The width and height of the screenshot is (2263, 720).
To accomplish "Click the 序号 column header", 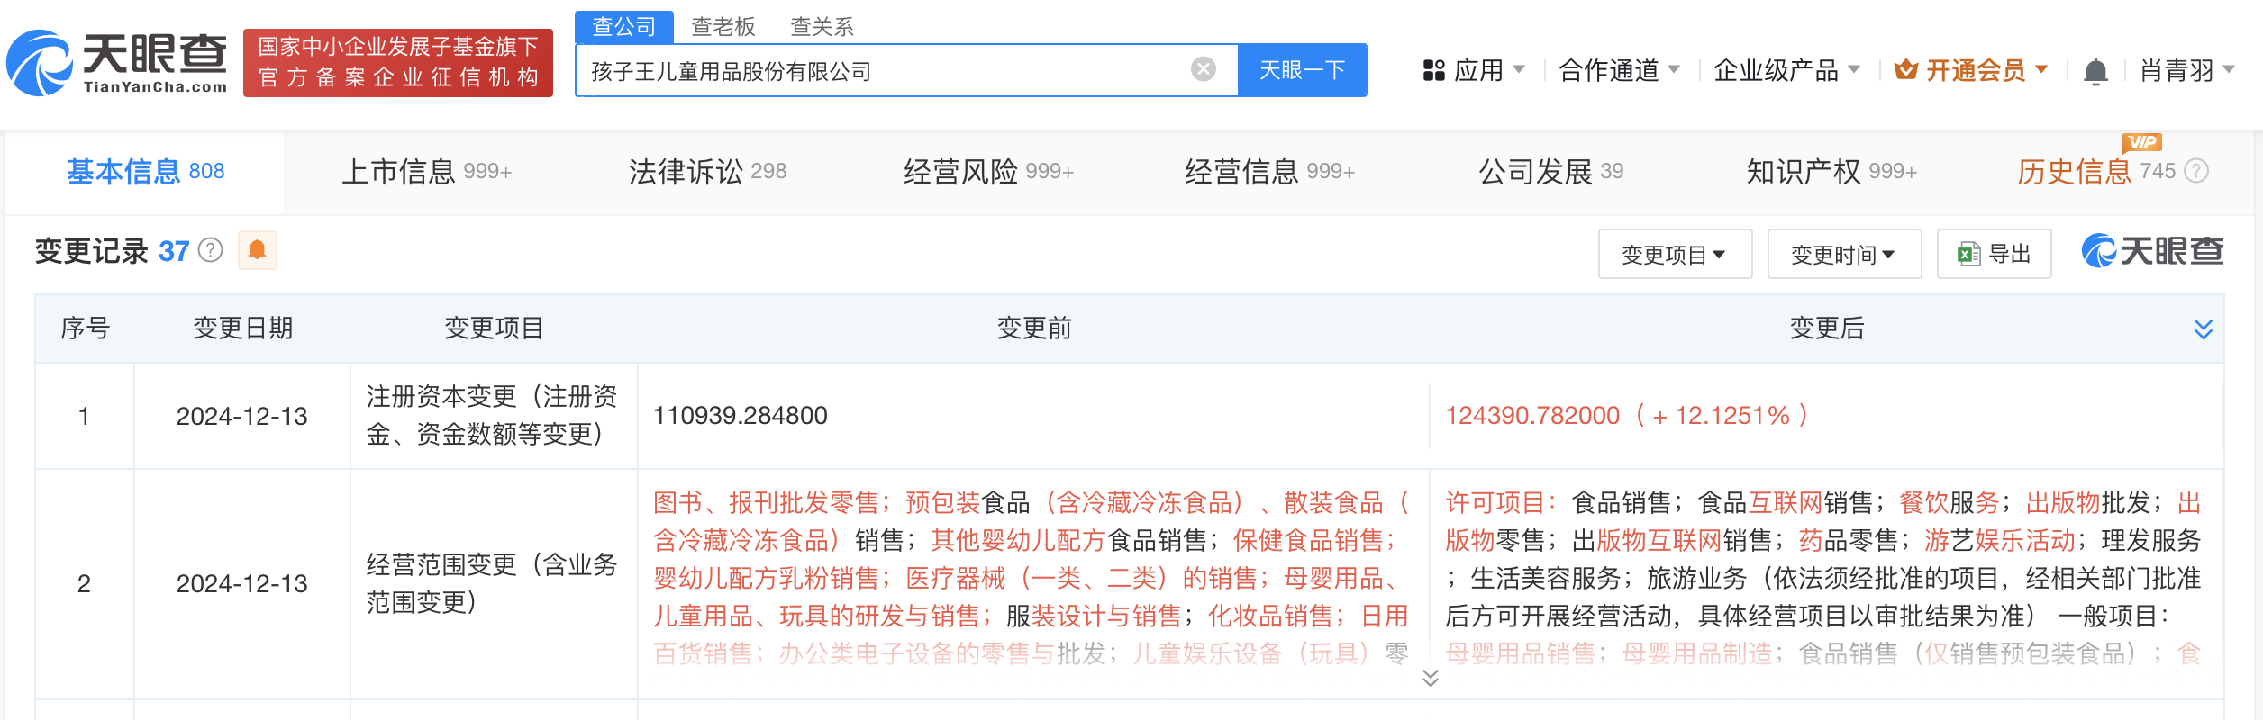I will [85, 328].
